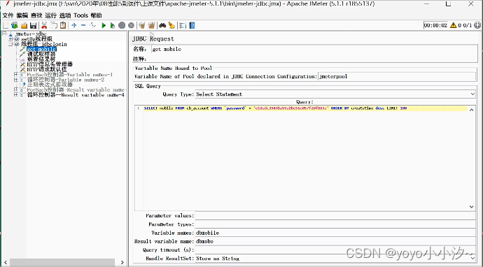
Task: Open the Templates toolbar icon
Action: click(x=15, y=26)
